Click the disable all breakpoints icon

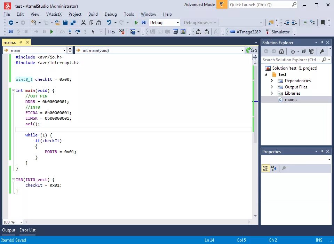pos(122,32)
